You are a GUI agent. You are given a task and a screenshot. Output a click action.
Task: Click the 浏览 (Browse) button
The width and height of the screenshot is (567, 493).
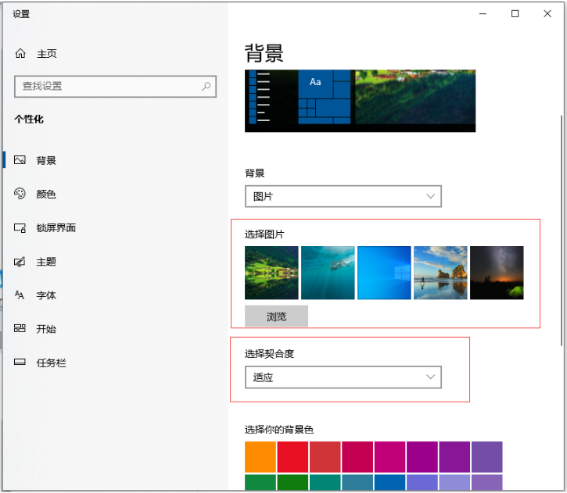point(276,316)
